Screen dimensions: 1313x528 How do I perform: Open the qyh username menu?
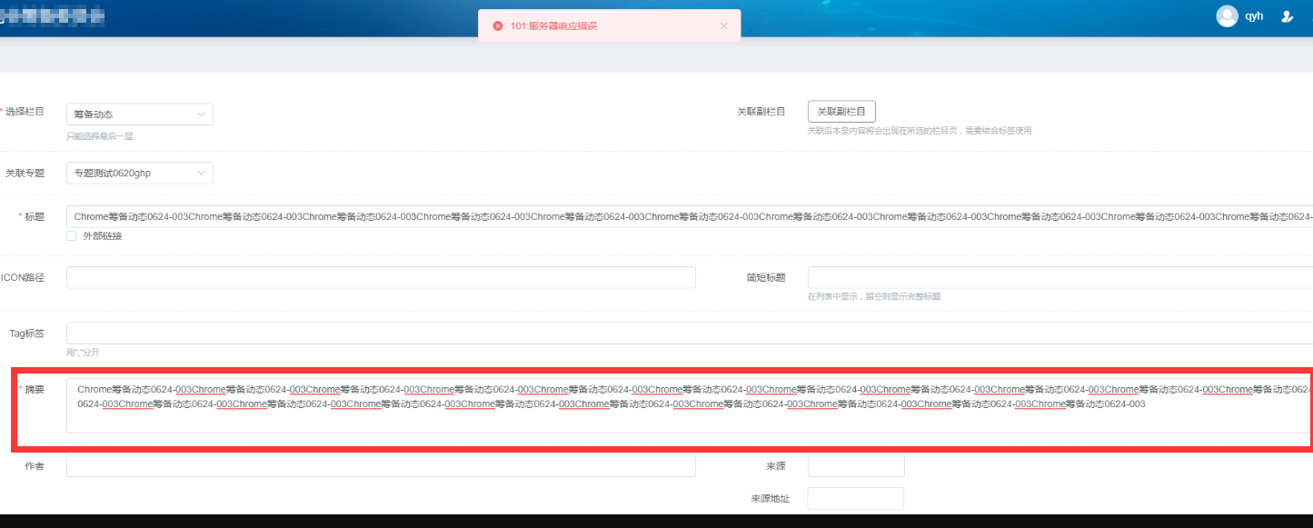point(1254,16)
